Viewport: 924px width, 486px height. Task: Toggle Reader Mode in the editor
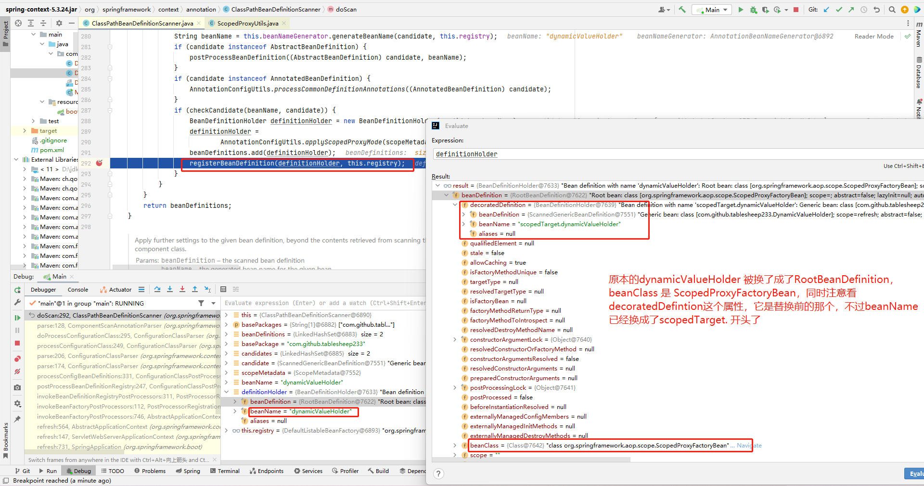(873, 37)
